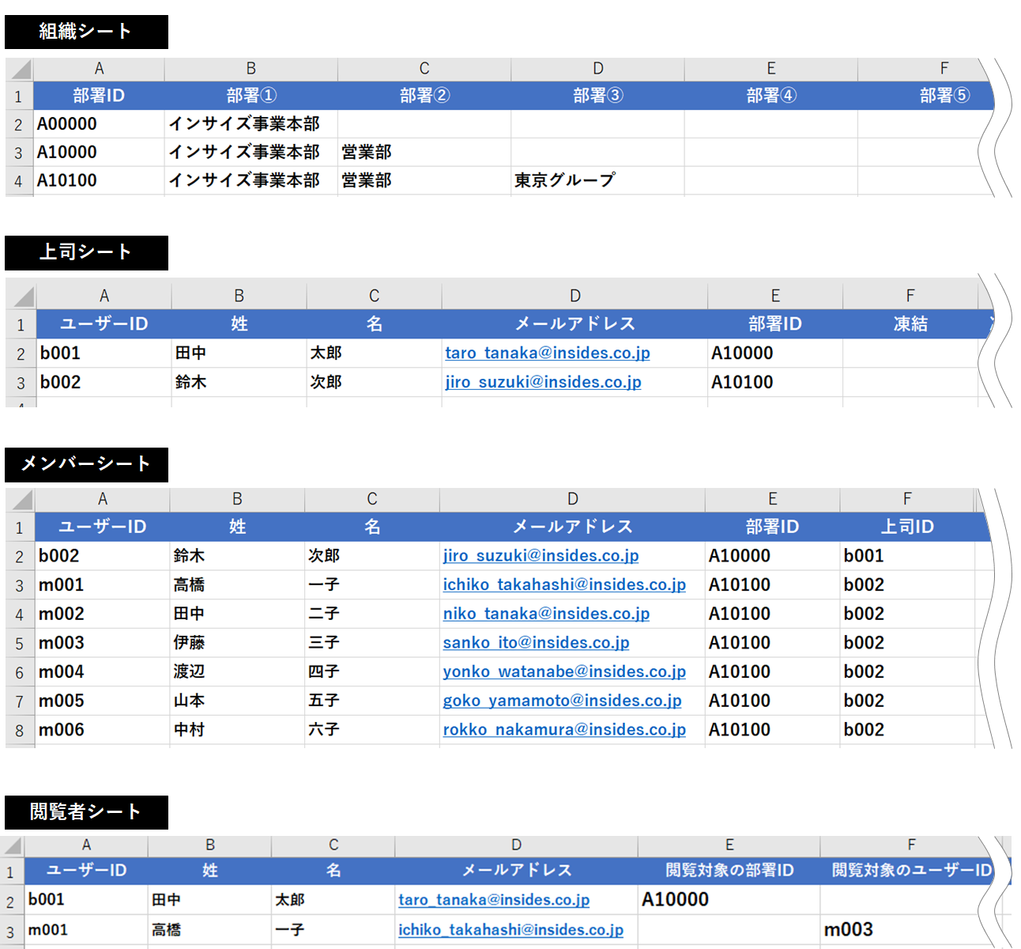Select cell m006 in メンバーシート
This screenshot has height=949, width=1021.
click(x=102, y=730)
